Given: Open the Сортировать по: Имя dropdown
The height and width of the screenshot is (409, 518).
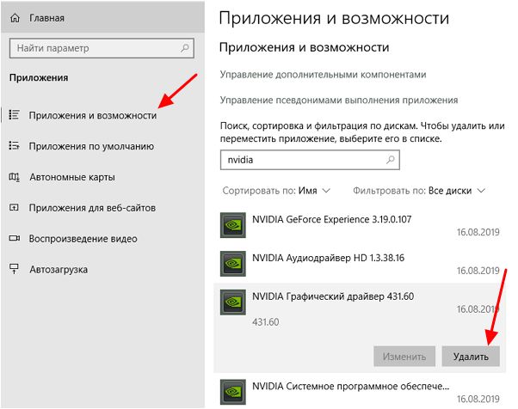Looking at the screenshot, I should pyautogui.click(x=276, y=191).
